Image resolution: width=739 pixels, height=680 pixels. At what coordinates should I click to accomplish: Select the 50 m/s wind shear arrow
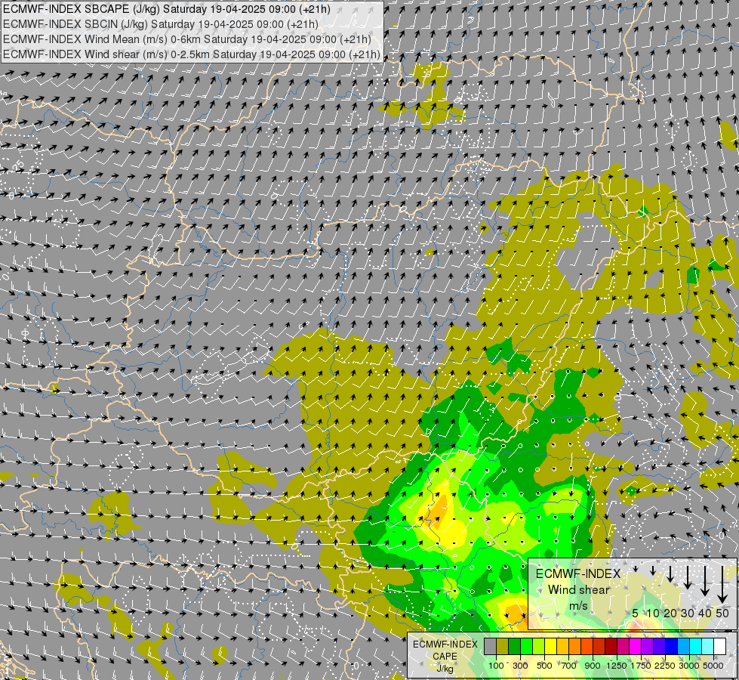722,585
